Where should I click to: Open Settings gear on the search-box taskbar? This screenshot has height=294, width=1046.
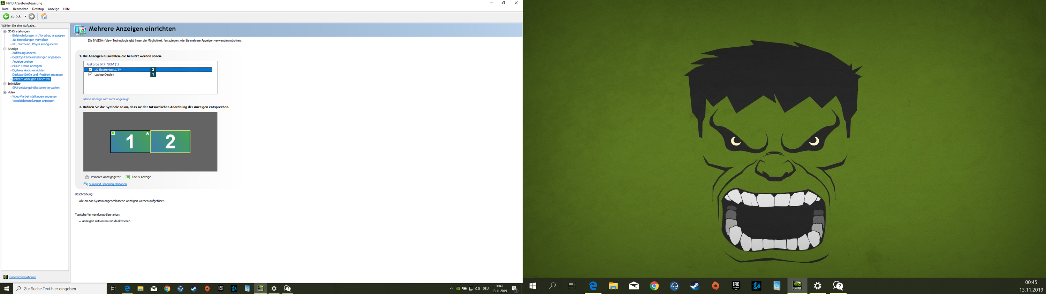click(274, 289)
